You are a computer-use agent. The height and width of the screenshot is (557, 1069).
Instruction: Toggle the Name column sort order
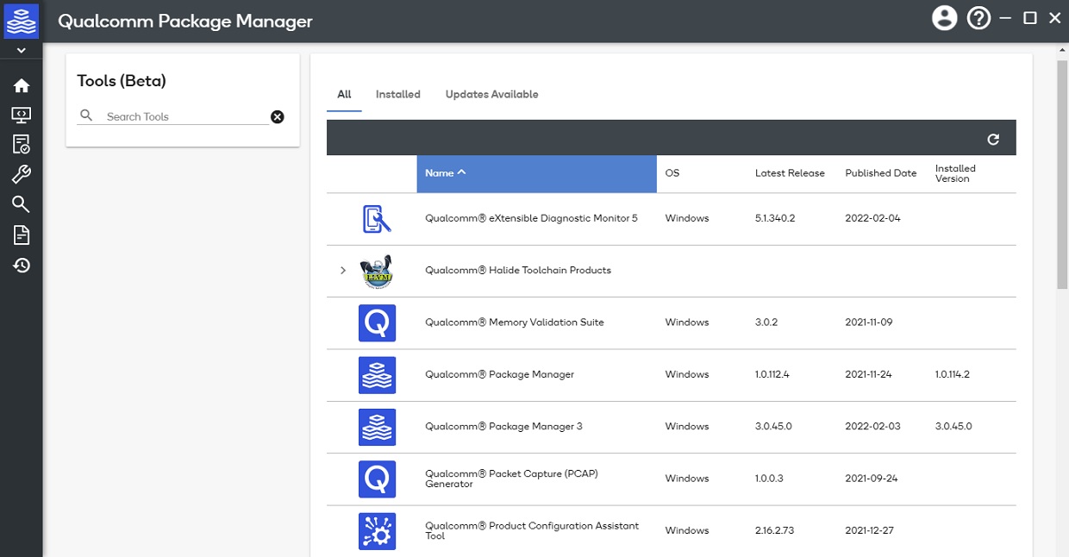[x=446, y=172]
